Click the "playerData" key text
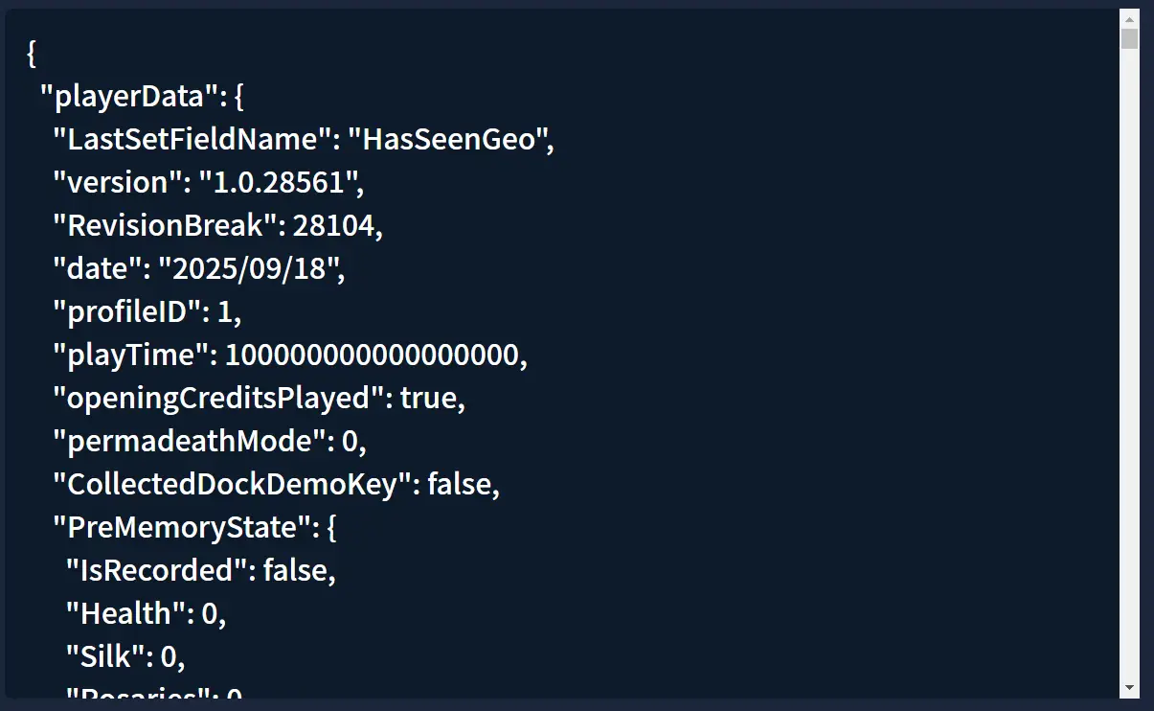This screenshot has width=1154, height=711. 129,96
